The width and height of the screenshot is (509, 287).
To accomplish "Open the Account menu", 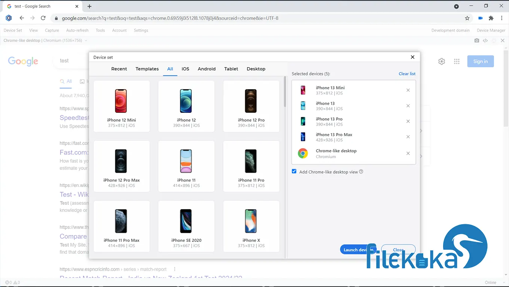I will pyautogui.click(x=119, y=30).
